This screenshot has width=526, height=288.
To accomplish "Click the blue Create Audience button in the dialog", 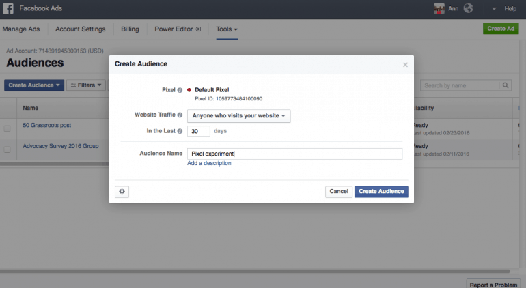I will pyautogui.click(x=381, y=192).
